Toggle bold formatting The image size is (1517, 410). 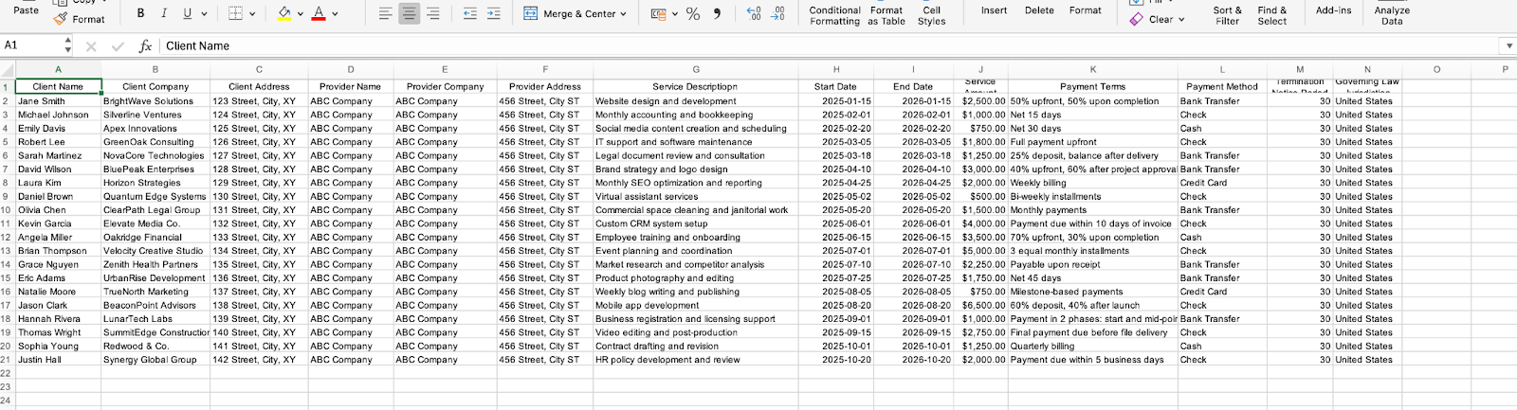point(141,13)
